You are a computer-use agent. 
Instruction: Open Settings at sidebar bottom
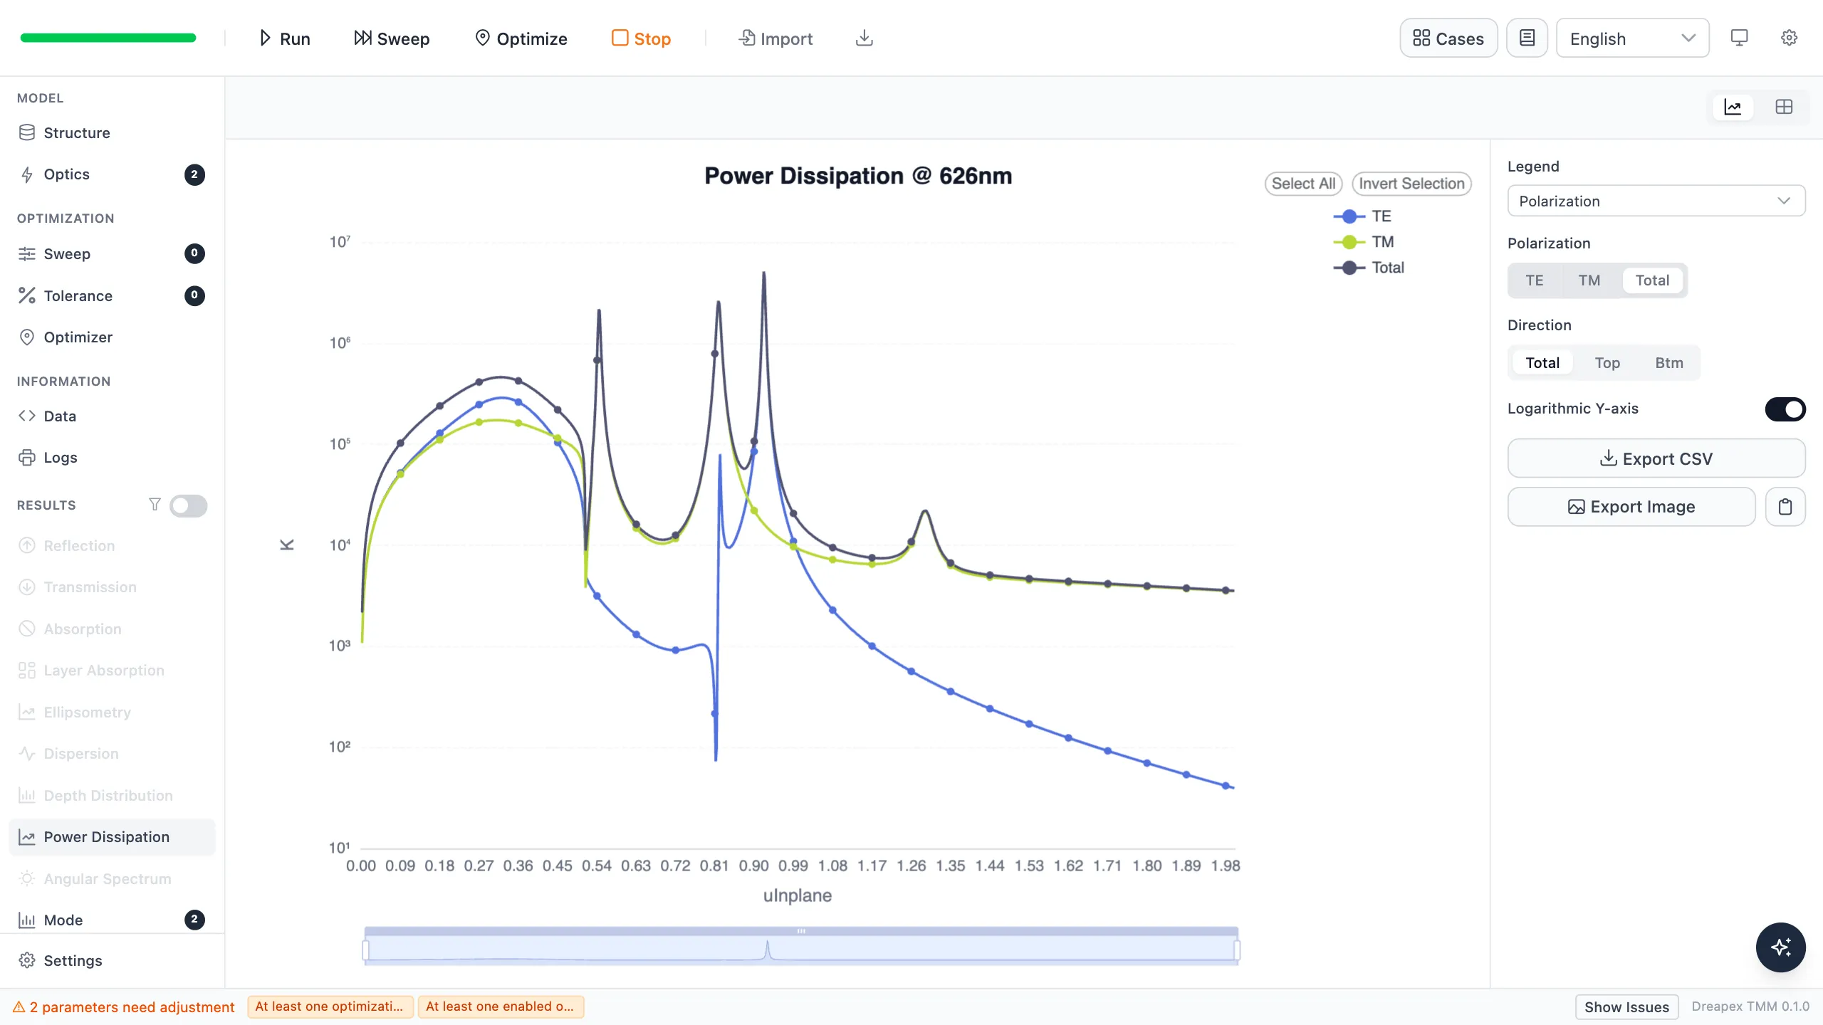(x=113, y=961)
